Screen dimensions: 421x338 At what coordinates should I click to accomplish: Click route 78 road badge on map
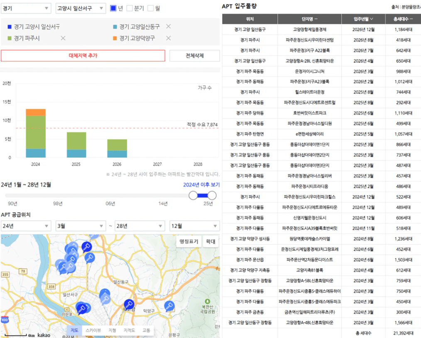[x=23, y=271]
